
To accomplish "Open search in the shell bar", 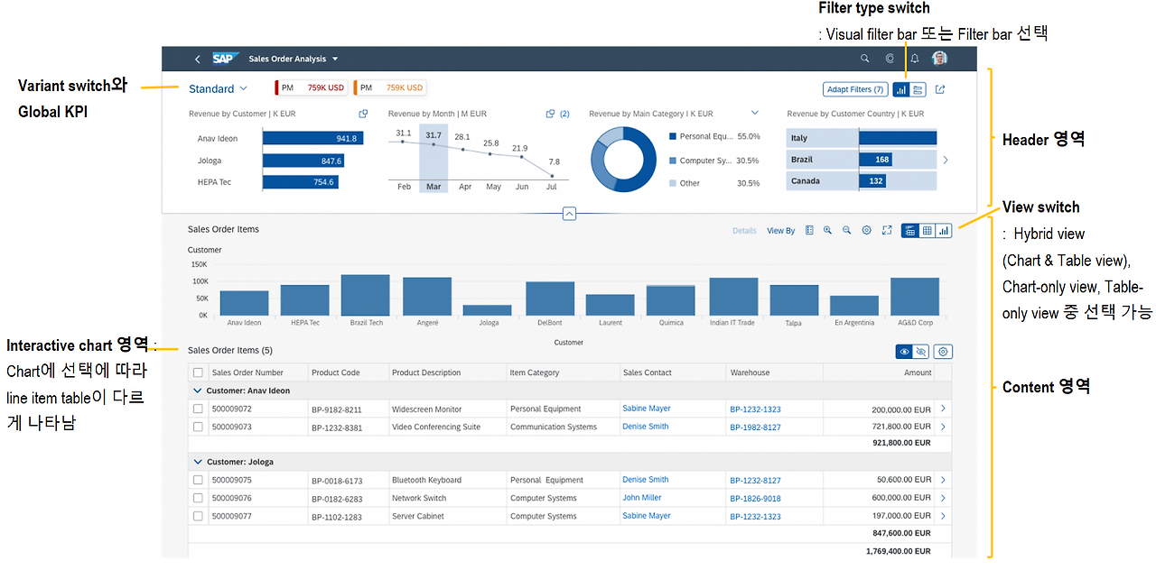I will coord(865,60).
